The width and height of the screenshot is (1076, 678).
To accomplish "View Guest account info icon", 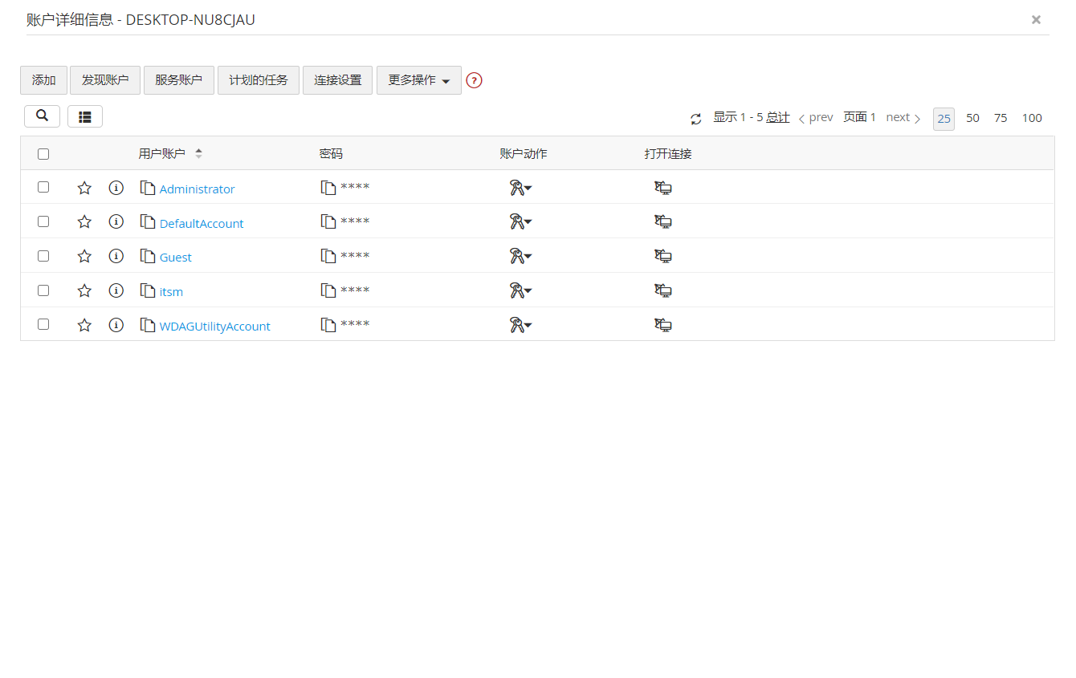I will click(x=116, y=256).
